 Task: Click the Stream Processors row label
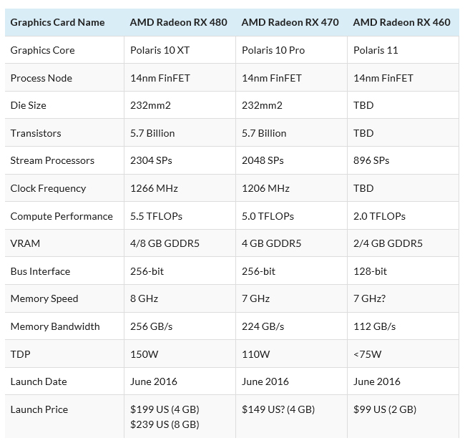point(52,160)
